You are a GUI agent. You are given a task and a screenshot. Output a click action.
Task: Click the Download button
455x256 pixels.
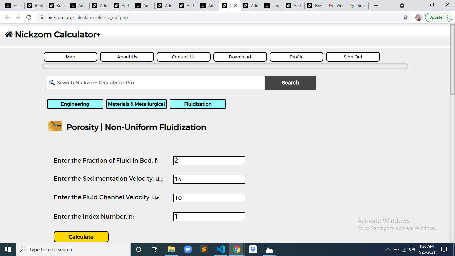click(240, 57)
